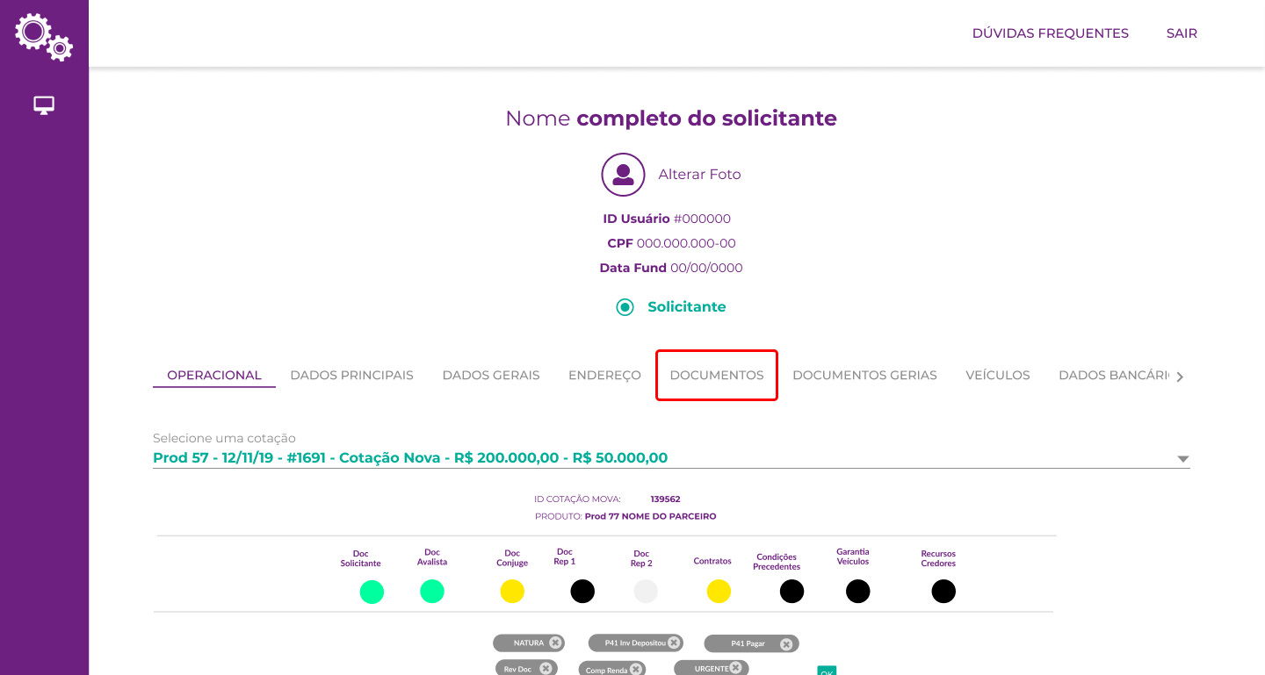Remove the NATURA tag
This screenshot has height=675, width=1265.
pyautogui.click(x=555, y=643)
